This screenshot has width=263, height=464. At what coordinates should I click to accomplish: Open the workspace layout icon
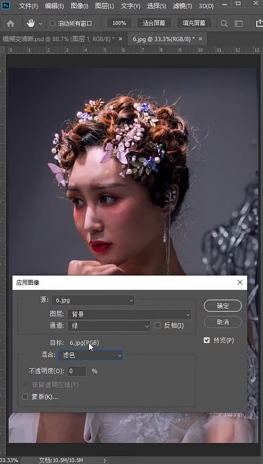239,23
